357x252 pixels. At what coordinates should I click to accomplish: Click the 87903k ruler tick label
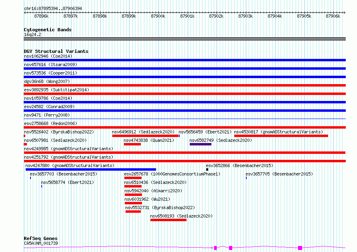point(245,16)
